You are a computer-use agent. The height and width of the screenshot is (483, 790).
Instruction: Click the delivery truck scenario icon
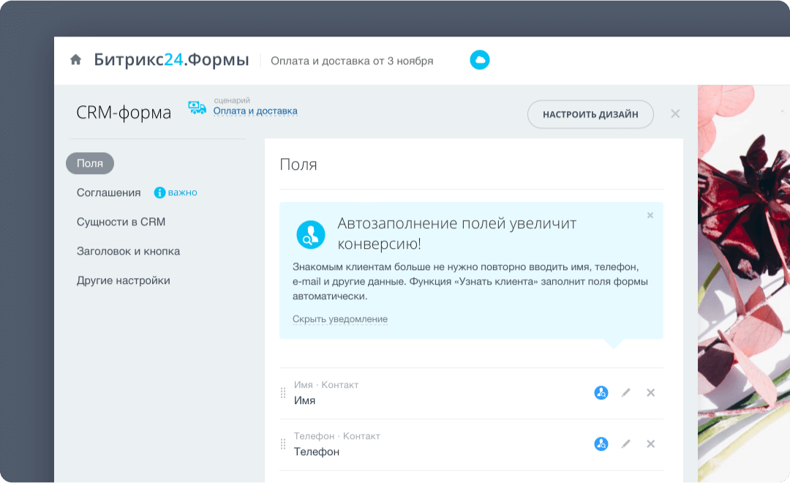(x=197, y=108)
